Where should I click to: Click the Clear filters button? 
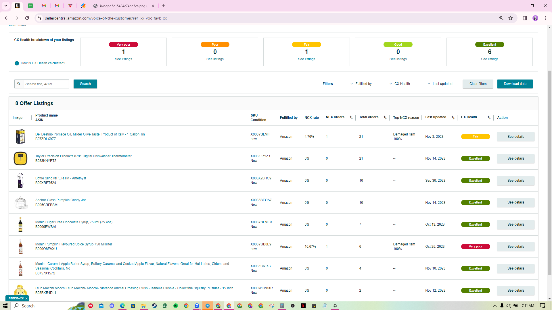pyautogui.click(x=478, y=84)
